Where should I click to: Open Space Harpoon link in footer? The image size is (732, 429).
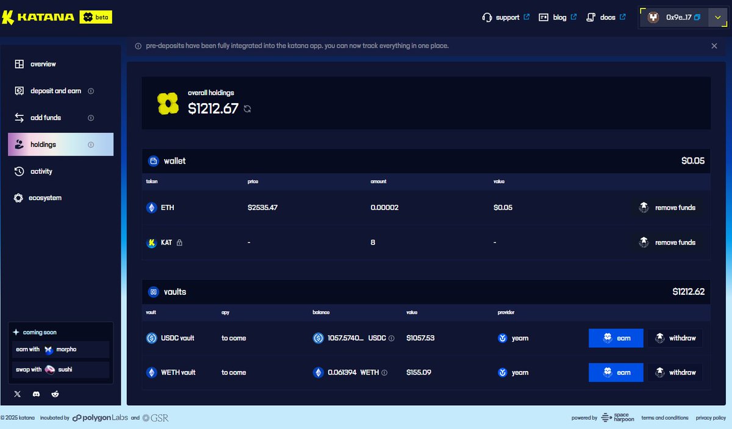click(x=617, y=418)
